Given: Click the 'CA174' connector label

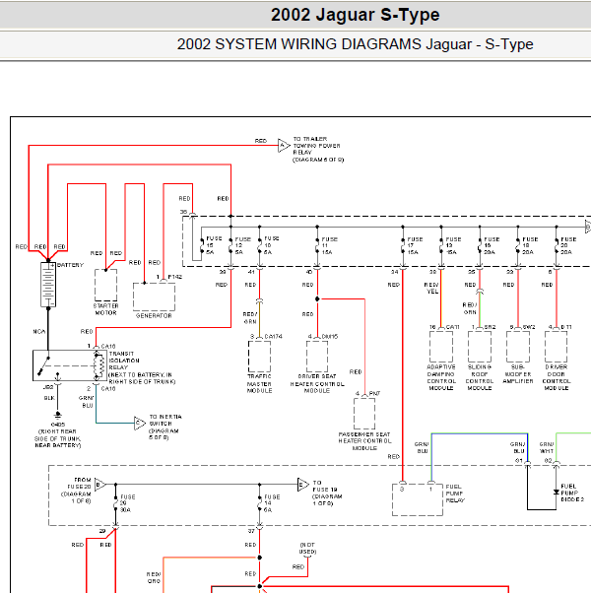Looking at the screenshot, I should pyautogui.click(x=274, y=336).
